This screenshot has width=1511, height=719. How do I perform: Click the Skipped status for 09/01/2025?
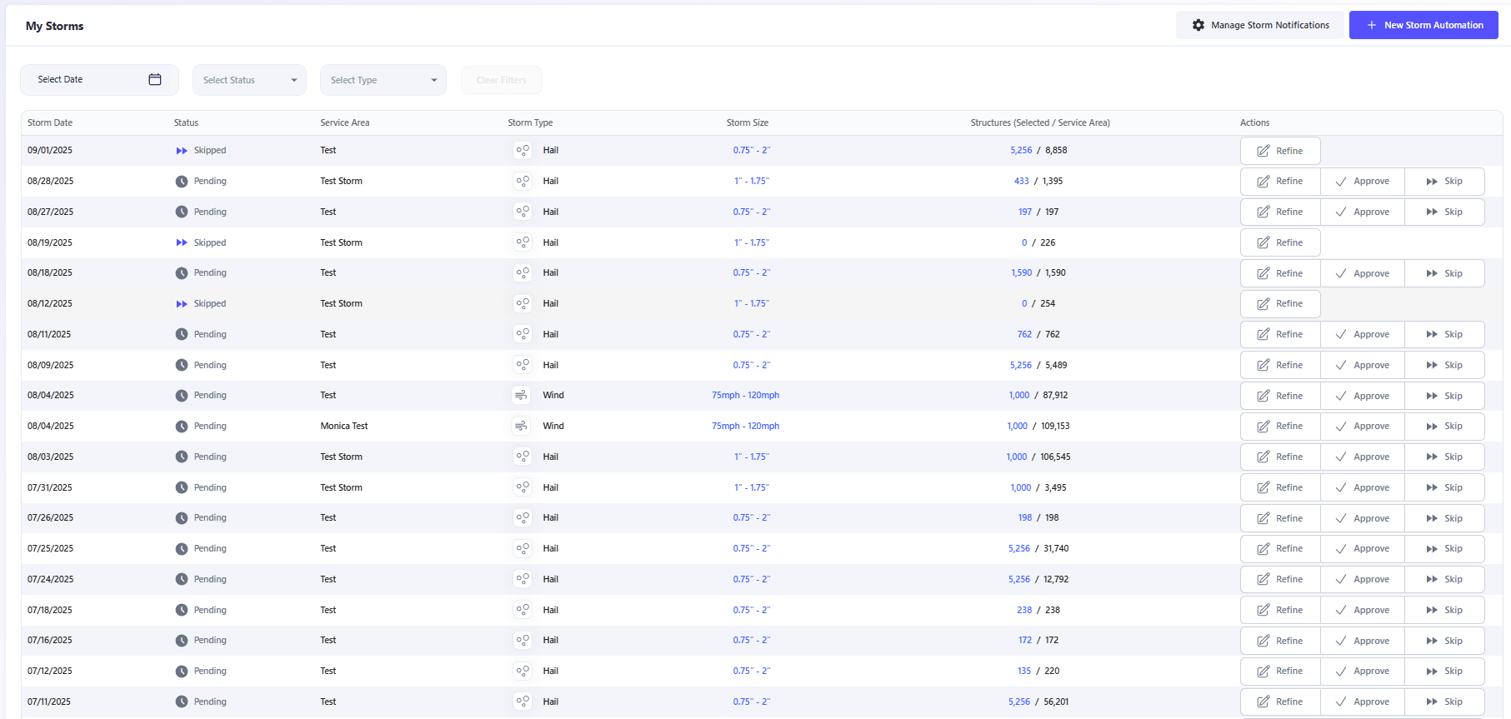(x=210, y=151)
